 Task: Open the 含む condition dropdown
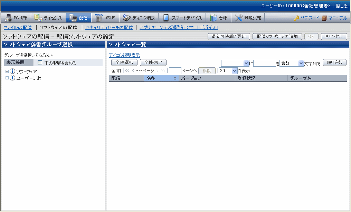tap(292, 63)
